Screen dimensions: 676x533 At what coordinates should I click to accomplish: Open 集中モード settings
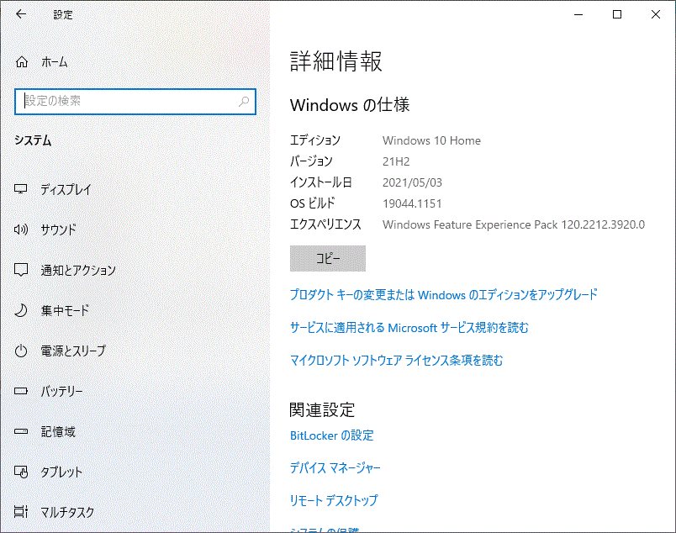[65, 310]
